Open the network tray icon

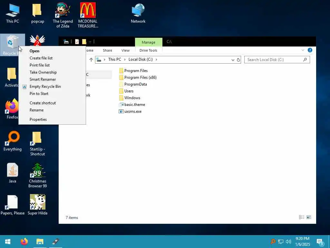pos(281,242)
